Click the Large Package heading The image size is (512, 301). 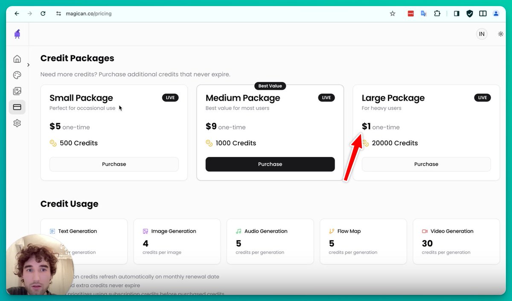[x=393, y=98]
